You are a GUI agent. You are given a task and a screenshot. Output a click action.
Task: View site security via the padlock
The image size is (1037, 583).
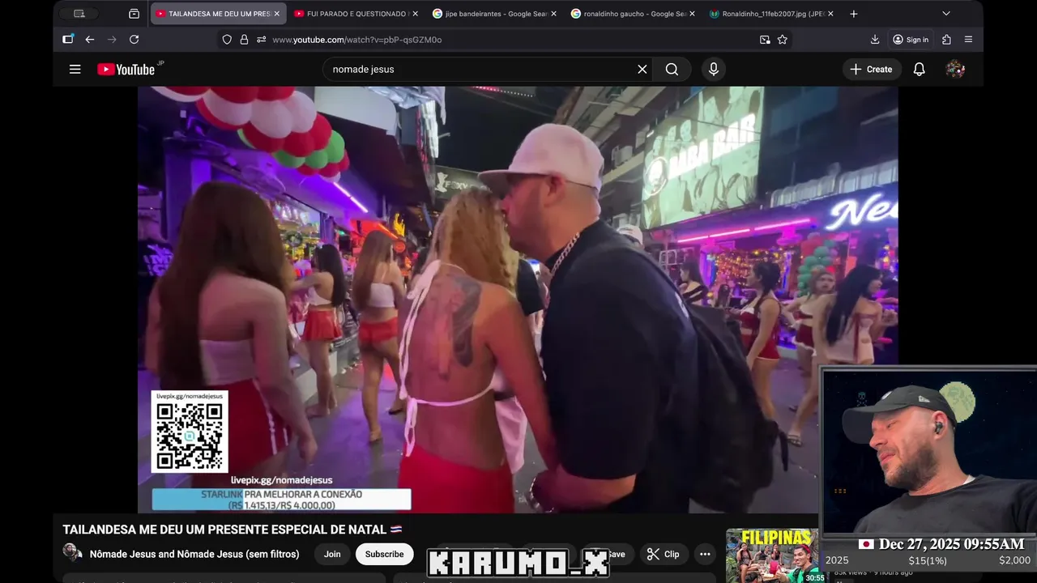(244, 40)
